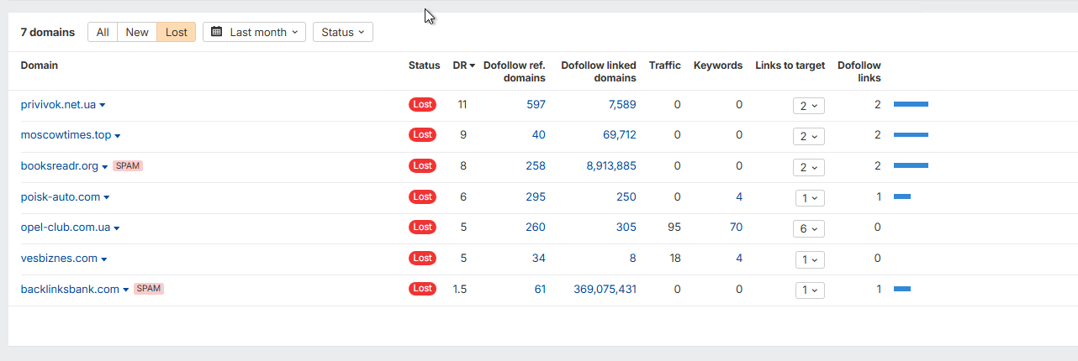Viewport: 1078px width, 361px height.
Task: Sort by Traffic column header
Action: click(665, 65)
